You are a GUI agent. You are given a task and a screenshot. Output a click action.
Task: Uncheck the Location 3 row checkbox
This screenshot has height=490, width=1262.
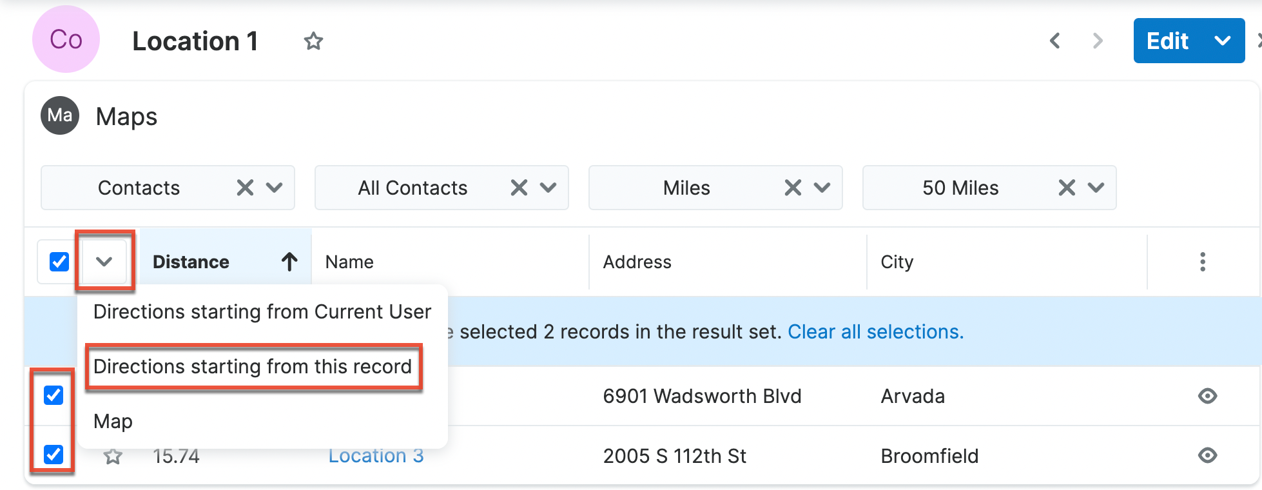click(53, 455)
